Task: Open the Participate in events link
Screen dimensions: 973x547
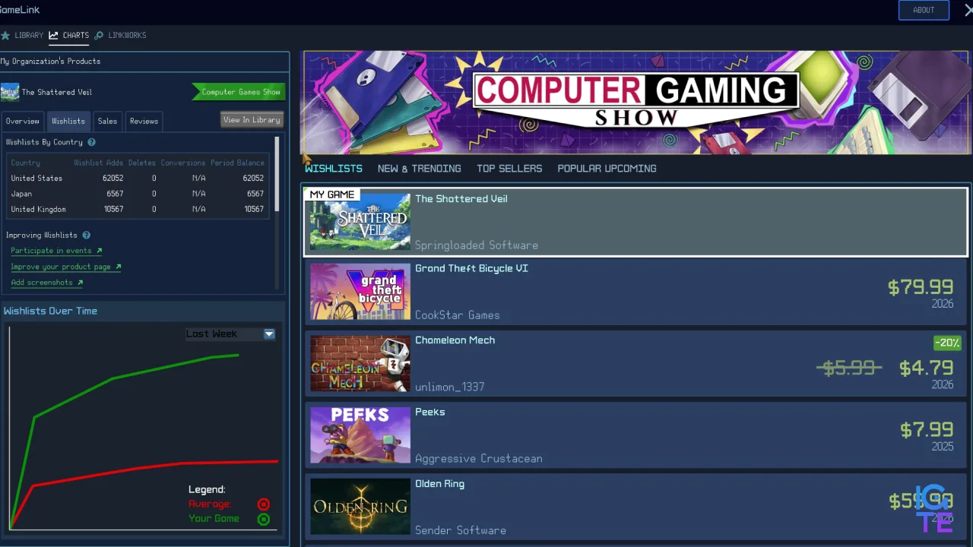Action: pyautogui.click(x=51, y=251)
